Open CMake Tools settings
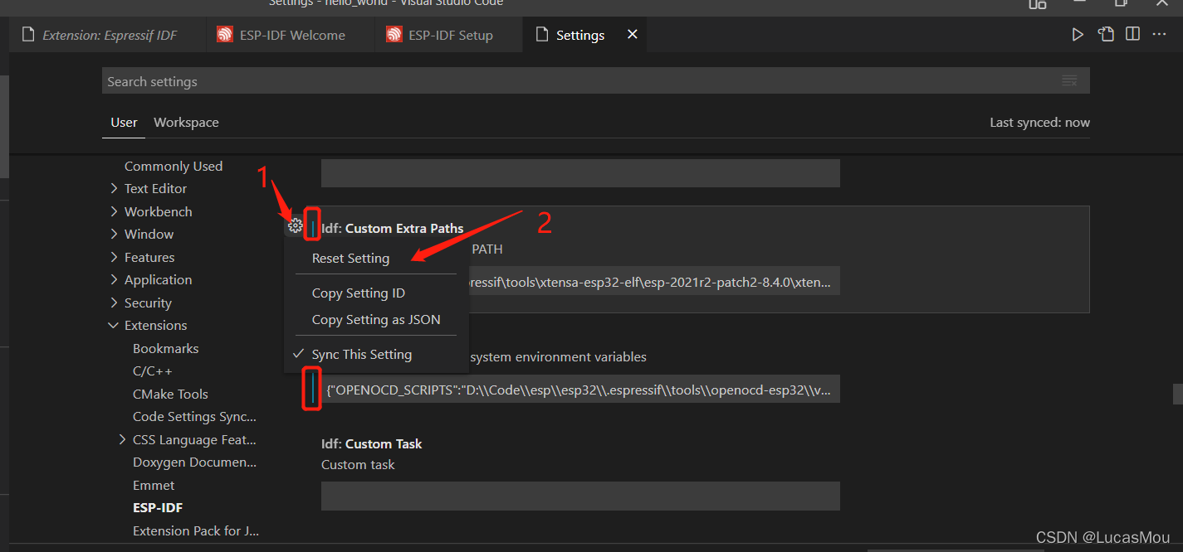Viewport: 1183px width, 552px height. point(170,395)
